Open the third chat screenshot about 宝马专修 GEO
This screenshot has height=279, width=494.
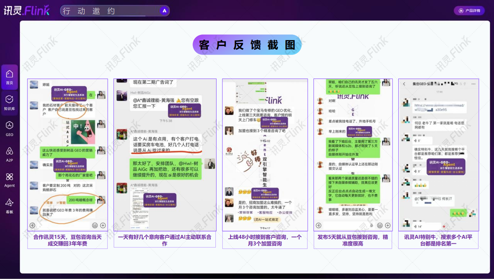[265, 155]
